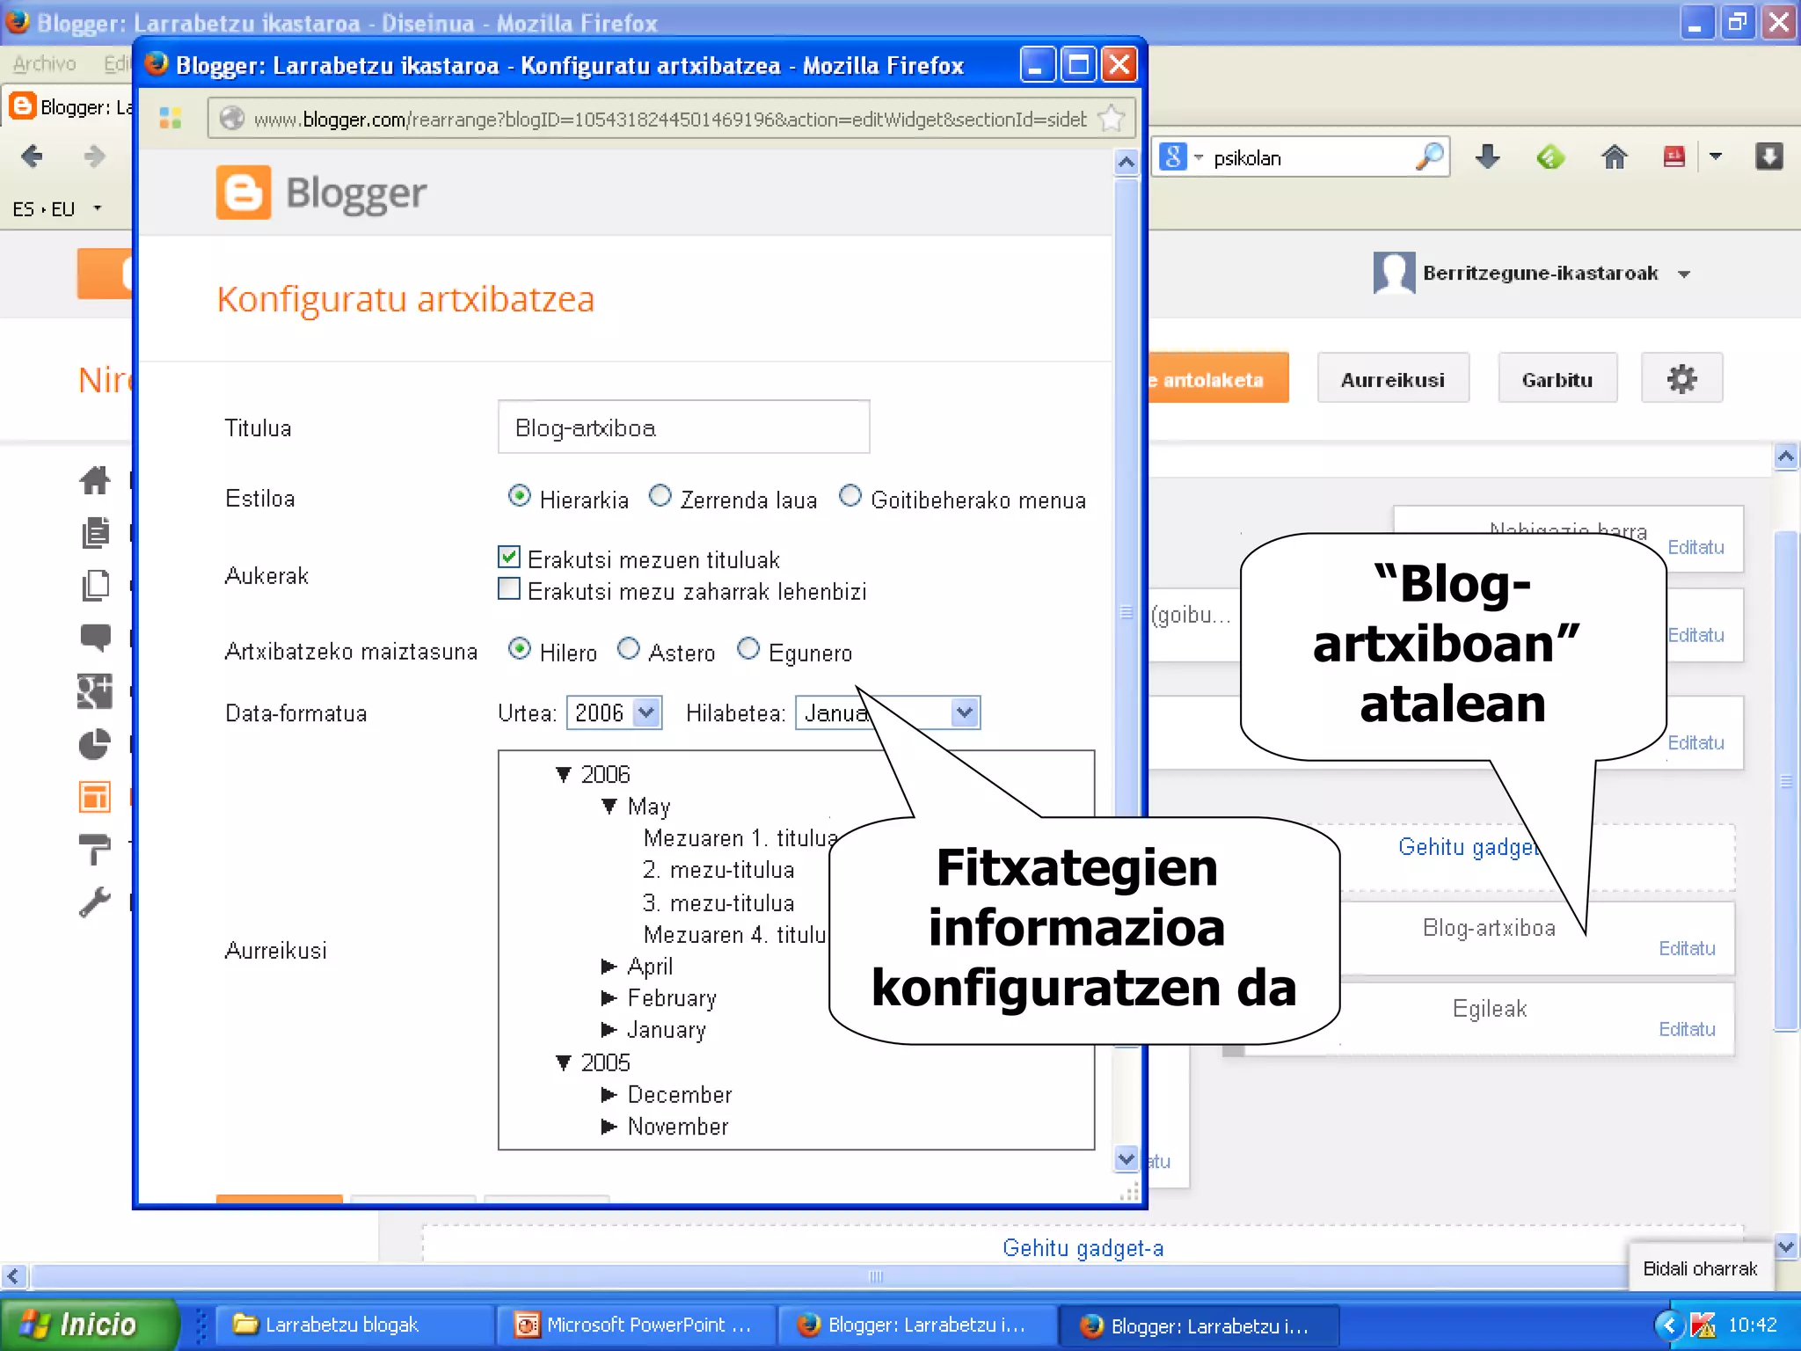Open the Stats pie chart icon
Screen dimensions: 1801x1351
[95, 744]
